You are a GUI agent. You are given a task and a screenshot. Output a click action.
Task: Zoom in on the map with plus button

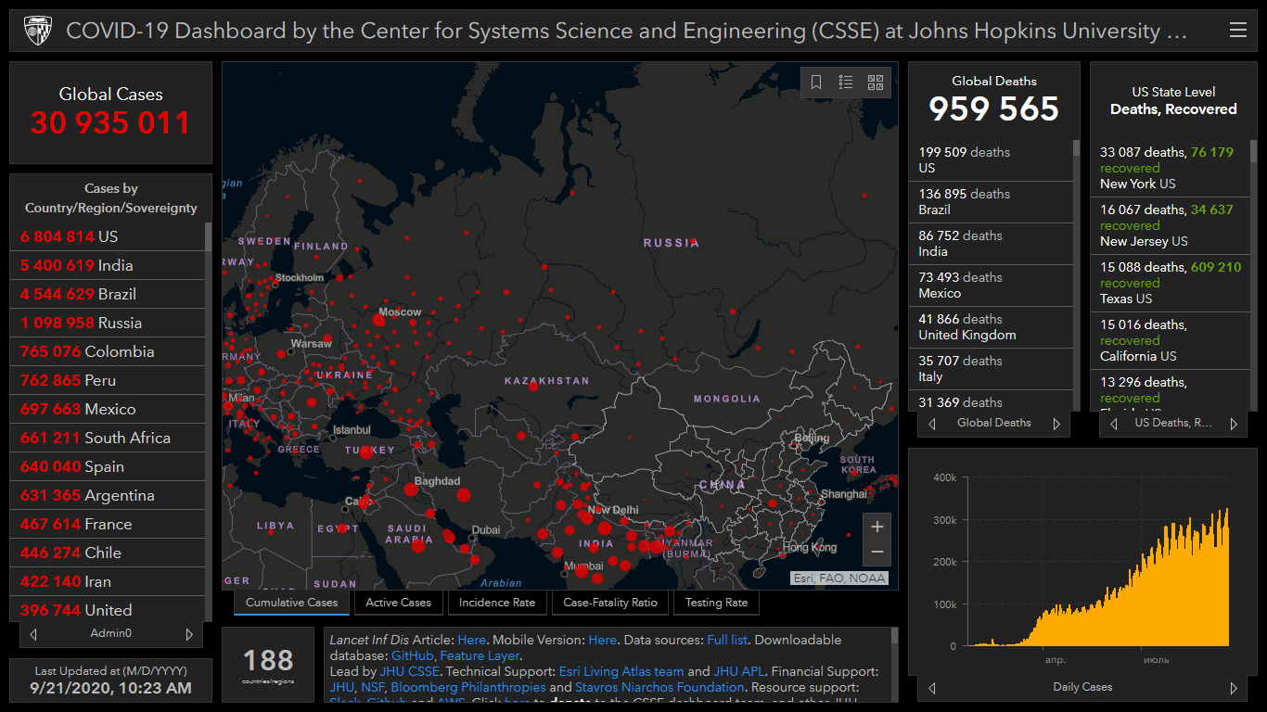coord(877,527)
